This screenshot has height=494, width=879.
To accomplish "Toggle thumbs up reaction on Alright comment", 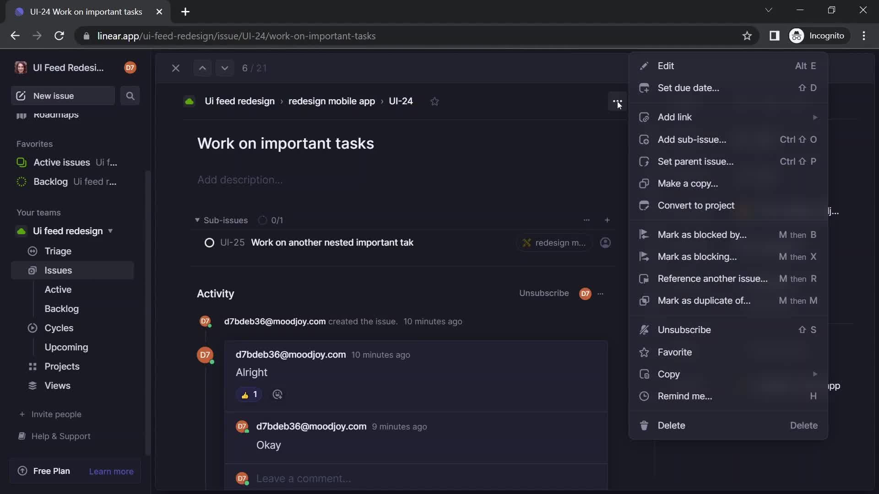I will (x=249, y=394).
